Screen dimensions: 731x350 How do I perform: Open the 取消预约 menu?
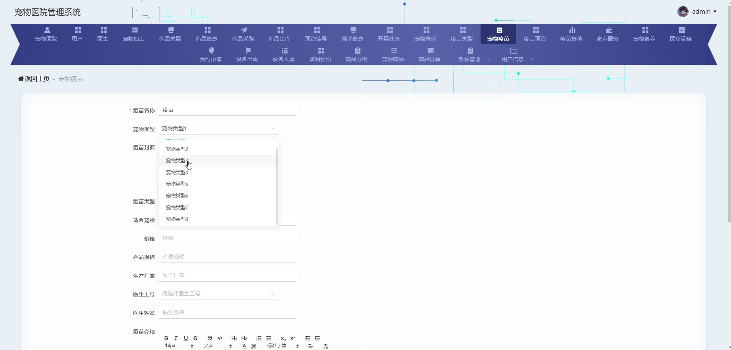[320, 55]
